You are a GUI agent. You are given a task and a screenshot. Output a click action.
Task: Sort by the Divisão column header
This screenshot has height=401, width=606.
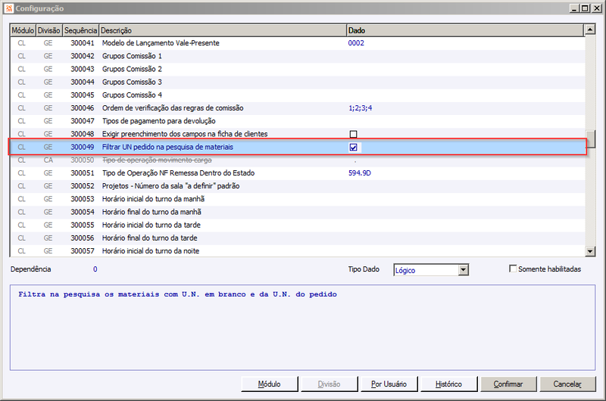[49, 30]
